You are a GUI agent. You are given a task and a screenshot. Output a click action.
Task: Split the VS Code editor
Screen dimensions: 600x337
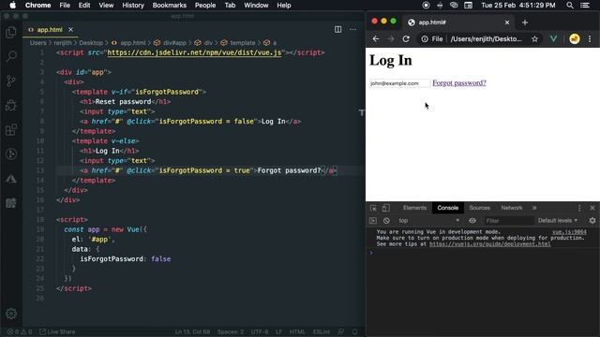[337, 29]
